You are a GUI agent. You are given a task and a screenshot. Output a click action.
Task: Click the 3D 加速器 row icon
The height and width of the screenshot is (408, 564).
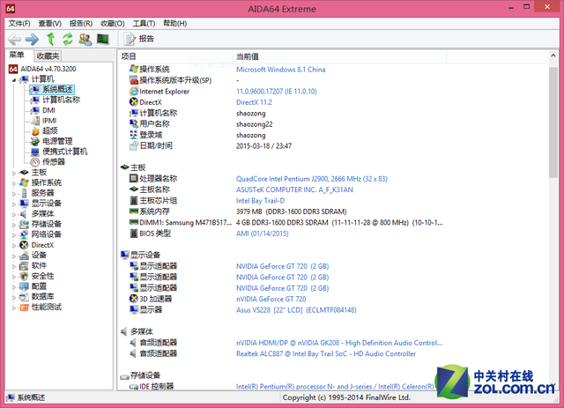coord(134,299)
